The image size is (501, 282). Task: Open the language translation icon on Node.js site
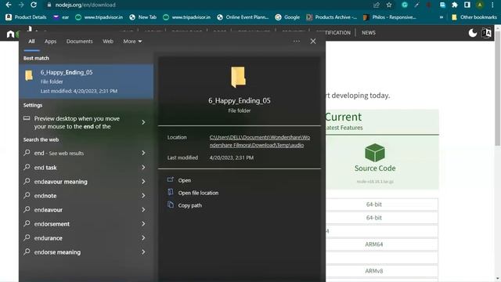click(486, 33)
